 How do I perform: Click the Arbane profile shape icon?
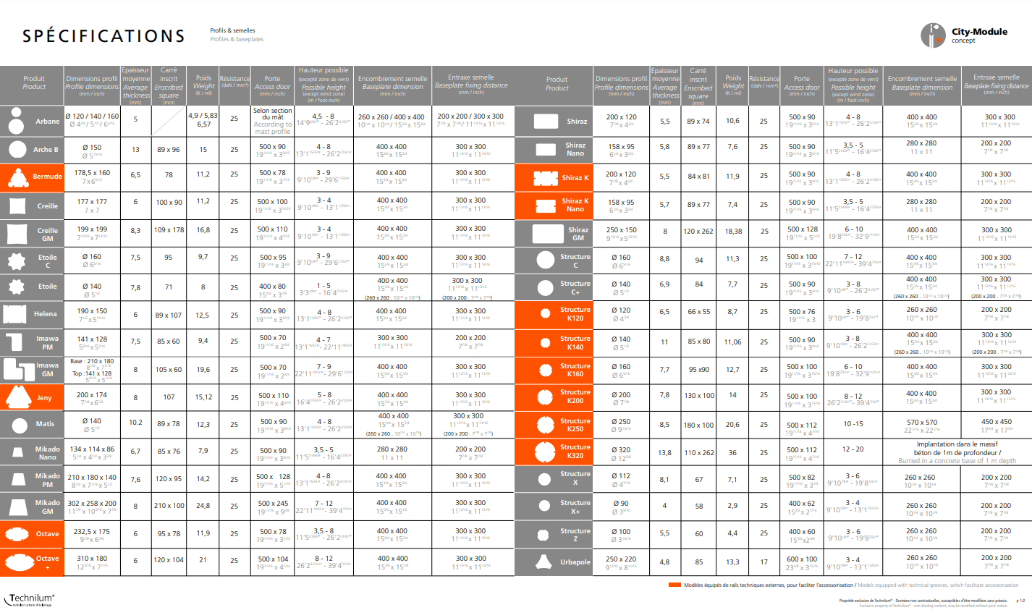(15, 122)
